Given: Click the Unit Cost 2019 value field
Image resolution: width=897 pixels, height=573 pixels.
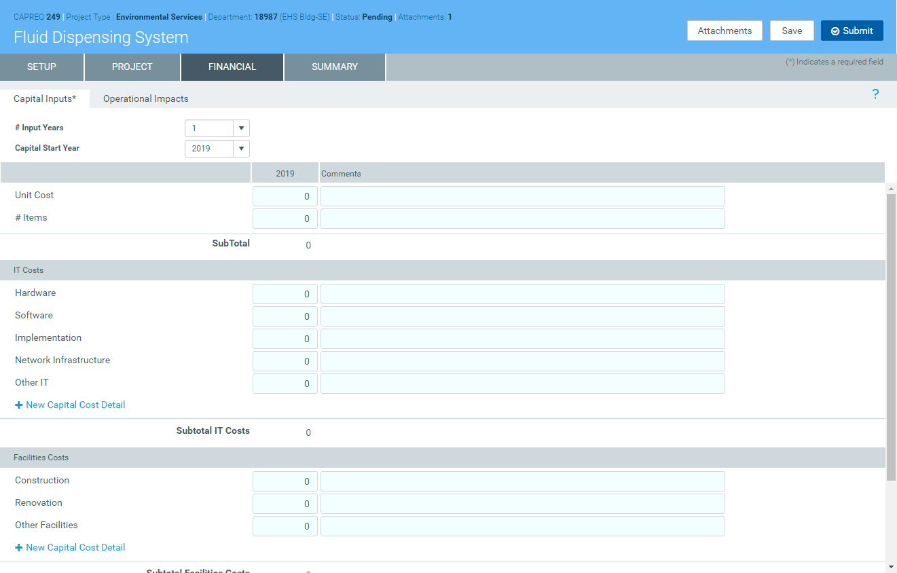Looking at the screenshot, I should 285,196.
